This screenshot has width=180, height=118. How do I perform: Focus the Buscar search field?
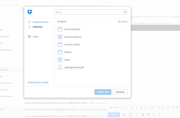(x=91, y=12)
